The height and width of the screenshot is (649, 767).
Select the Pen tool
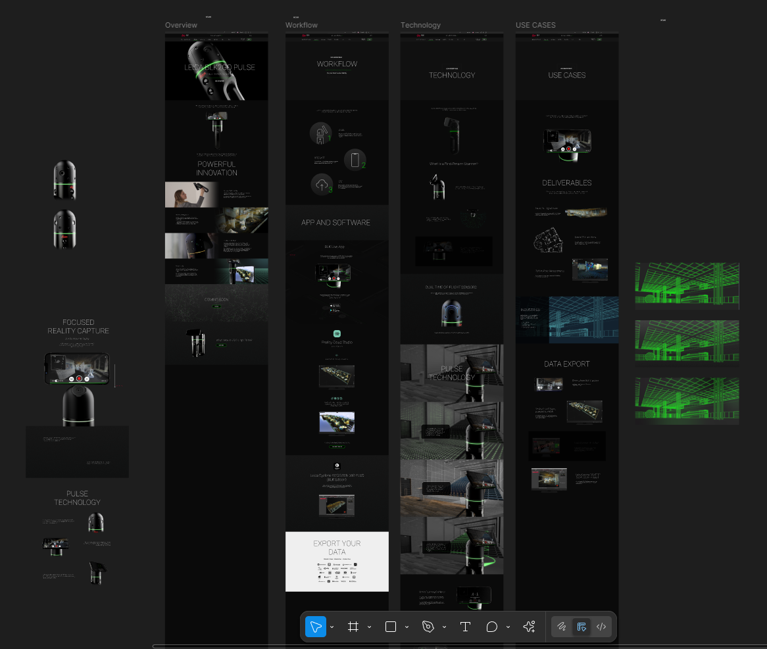[x=428, y=627]
